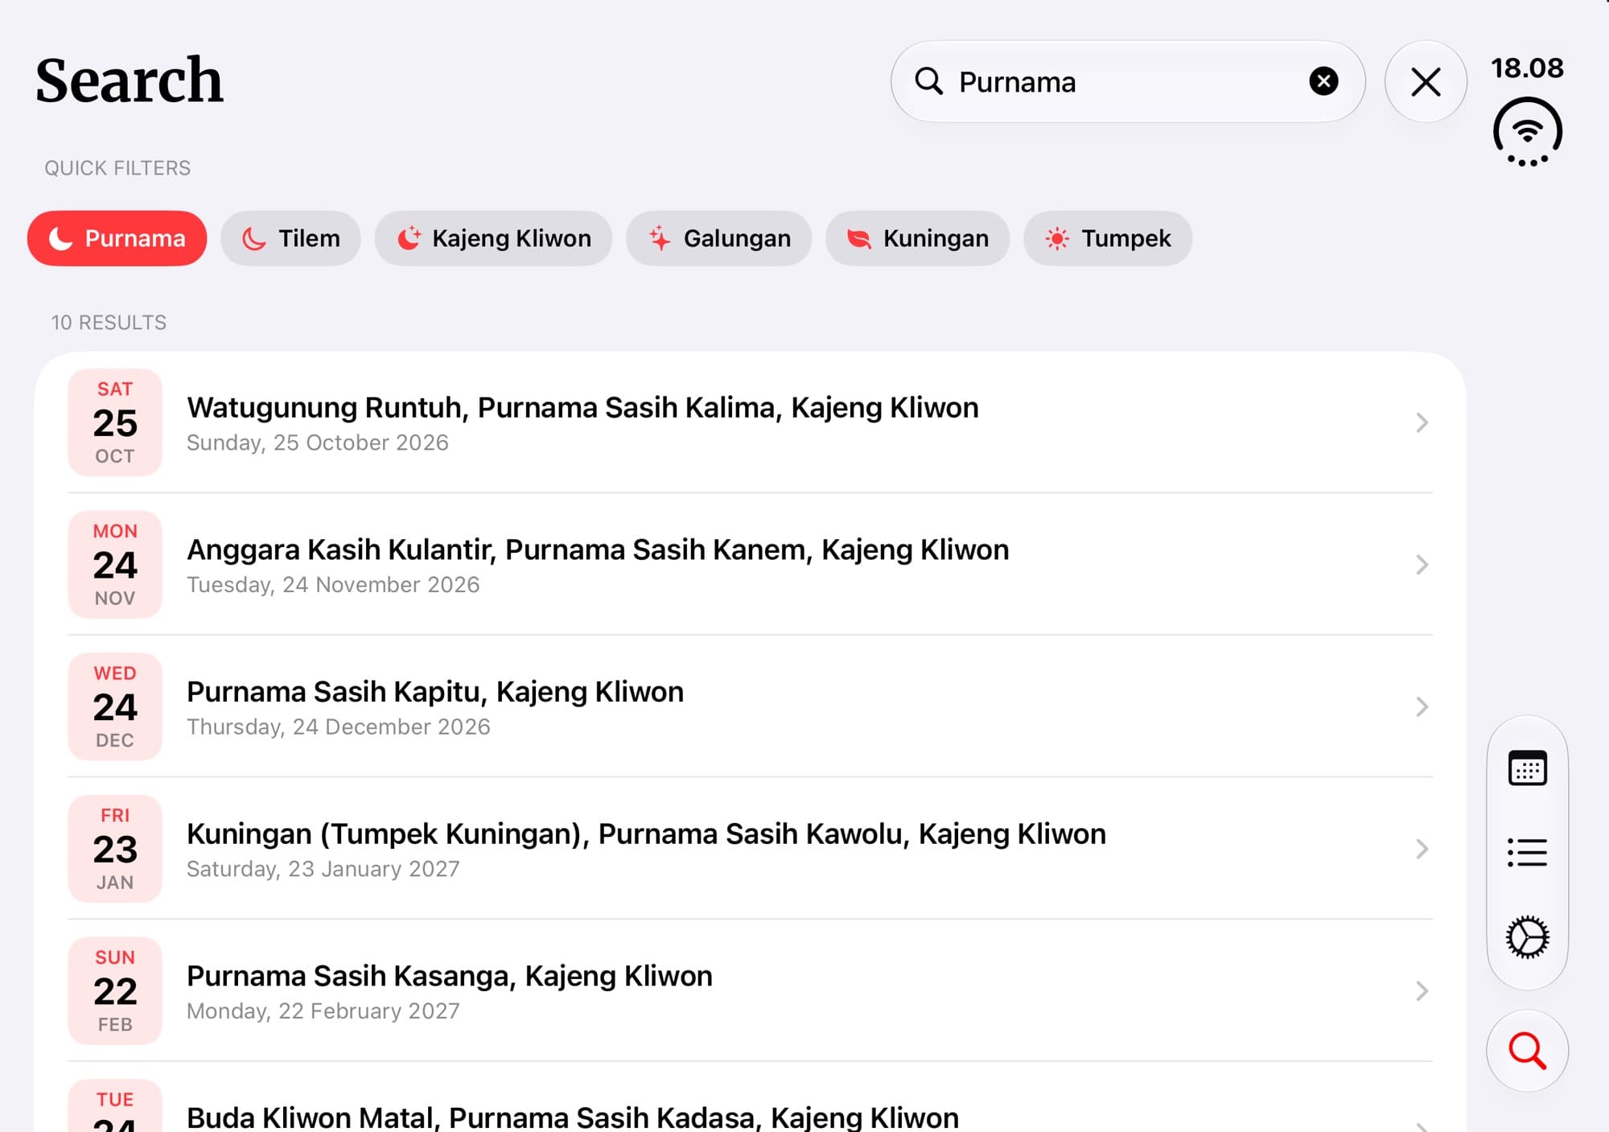The width and height of the screenshot is (1609, 1132).
Task: Open the SAT 25 OCT date badge
Action: coord(115,422)
